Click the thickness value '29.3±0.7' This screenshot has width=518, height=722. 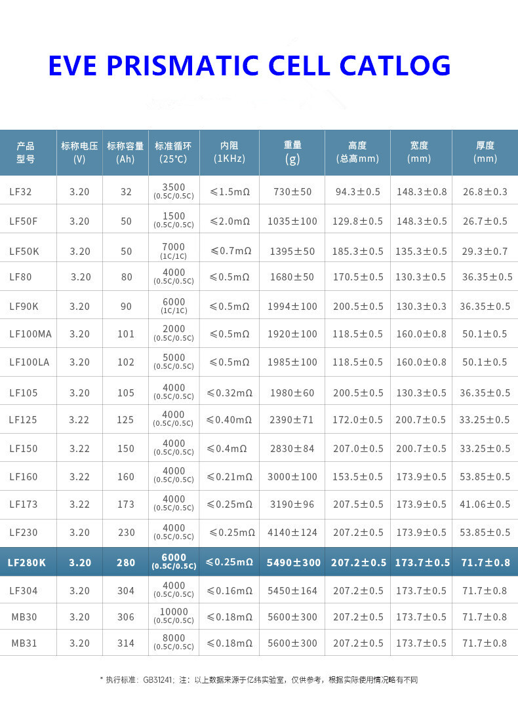pos(485,252)
